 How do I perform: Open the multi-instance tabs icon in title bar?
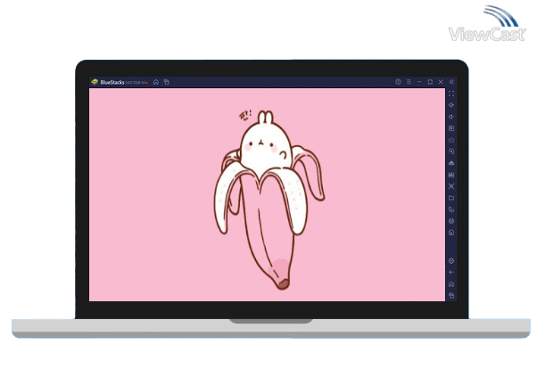[x=167, y=82]
